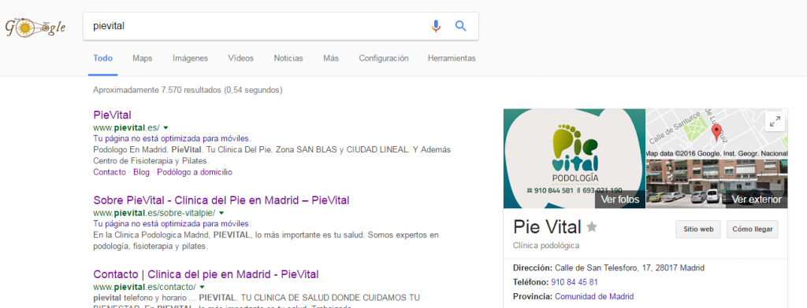The image size is (807, 308).
Task: Click the www.pievital.es/ green URL
Action: click(127, 127)
